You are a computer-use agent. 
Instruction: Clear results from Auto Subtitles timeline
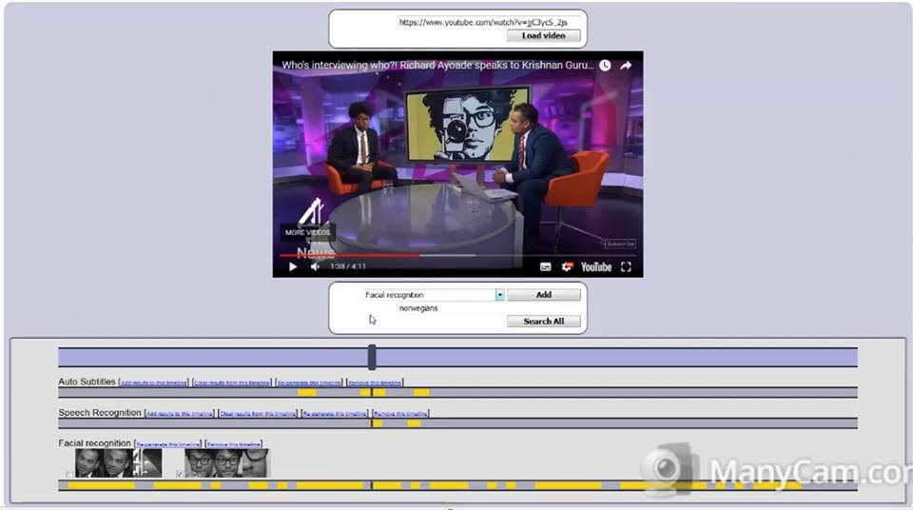click(x=232, y=382)
